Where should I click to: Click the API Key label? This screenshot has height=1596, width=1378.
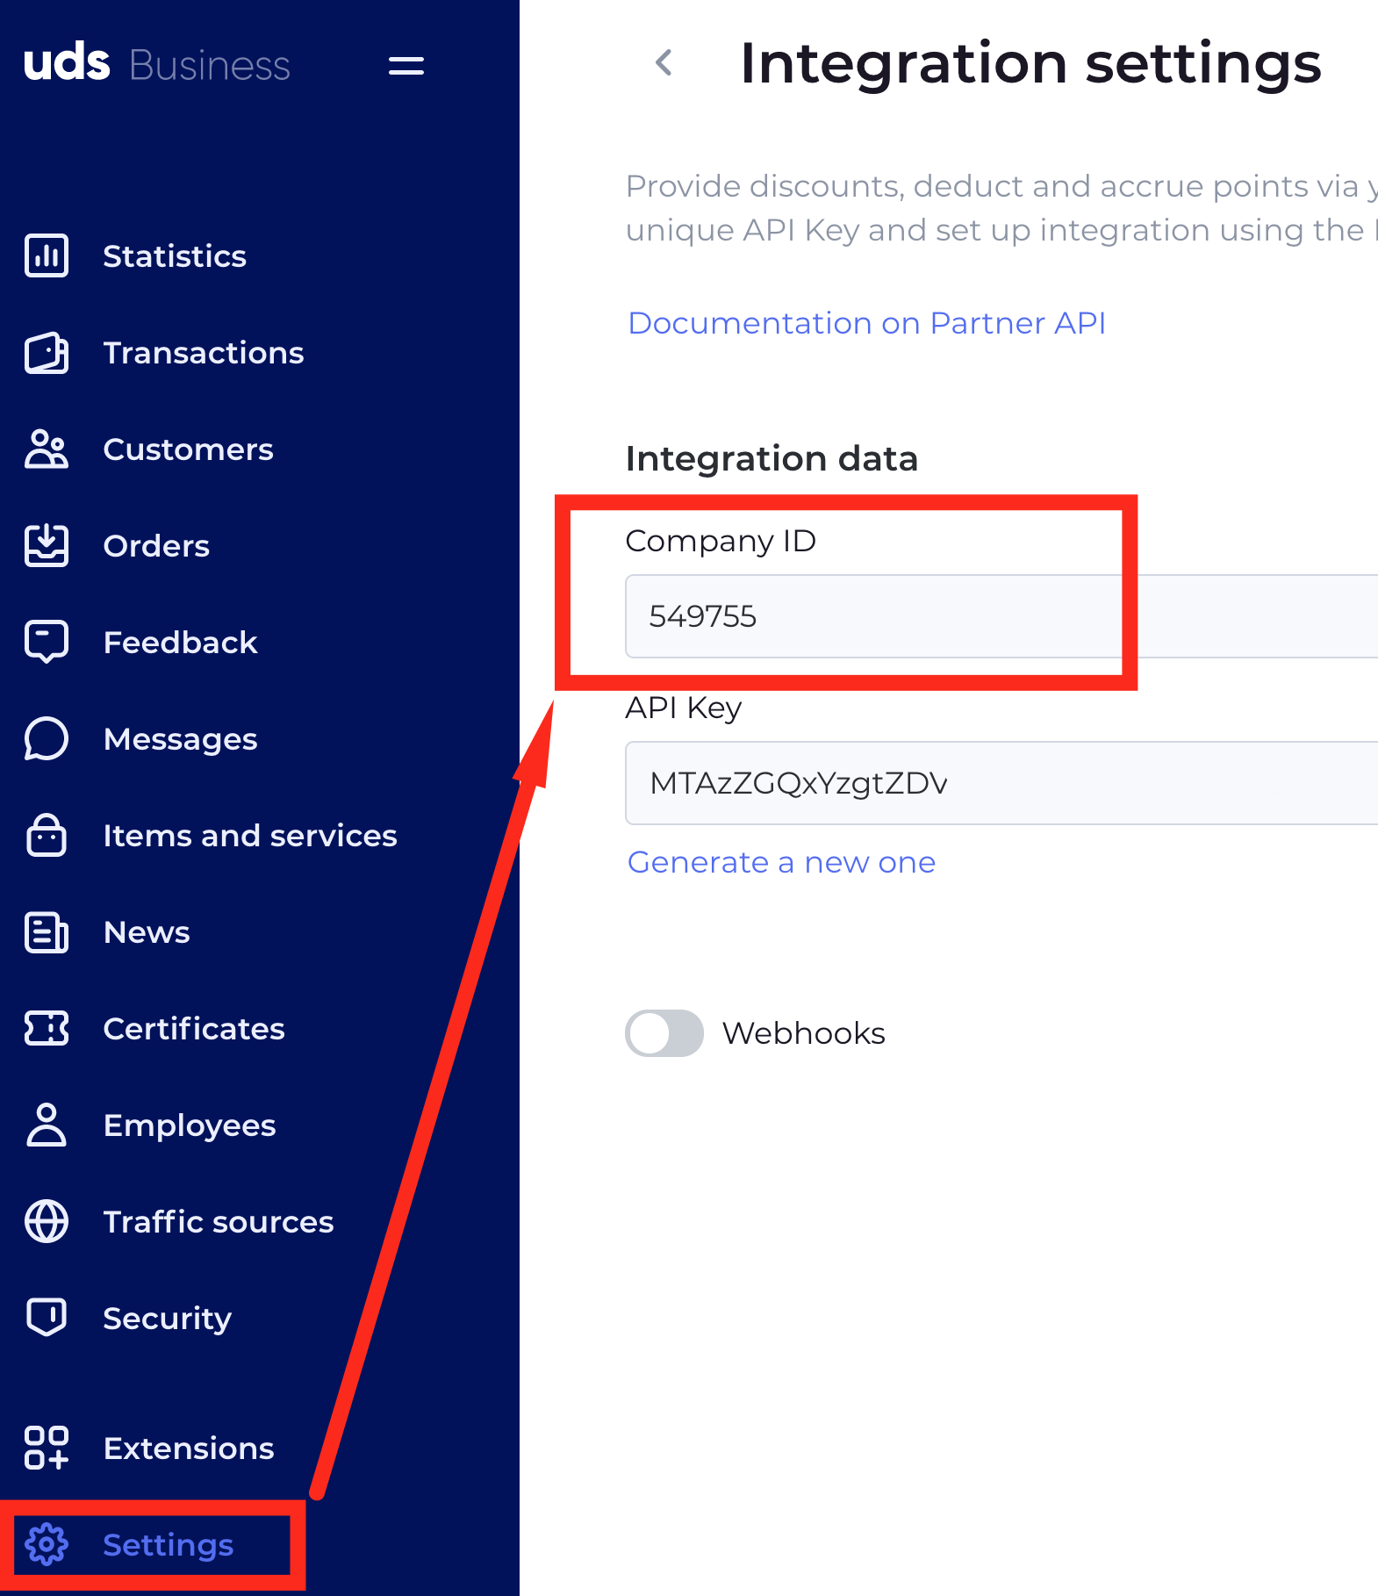pos(684,708)
